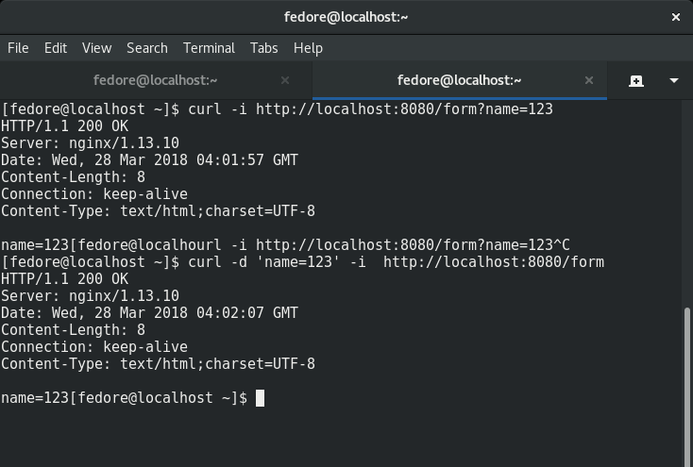Click the Server: nginx/1.13.10 first response line
The height and width of the screenshot is (467, 693).
pyautogui.click(x=90, y=143)
